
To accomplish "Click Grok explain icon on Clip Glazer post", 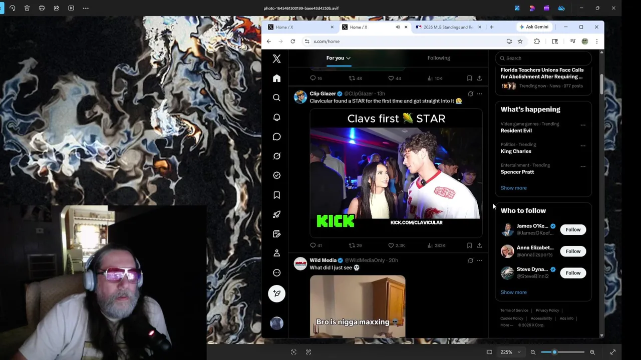I will tap(470, 94).
